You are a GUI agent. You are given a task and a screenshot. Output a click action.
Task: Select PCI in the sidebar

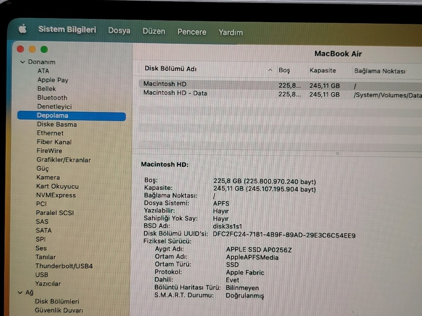click(x=41, y=204)
